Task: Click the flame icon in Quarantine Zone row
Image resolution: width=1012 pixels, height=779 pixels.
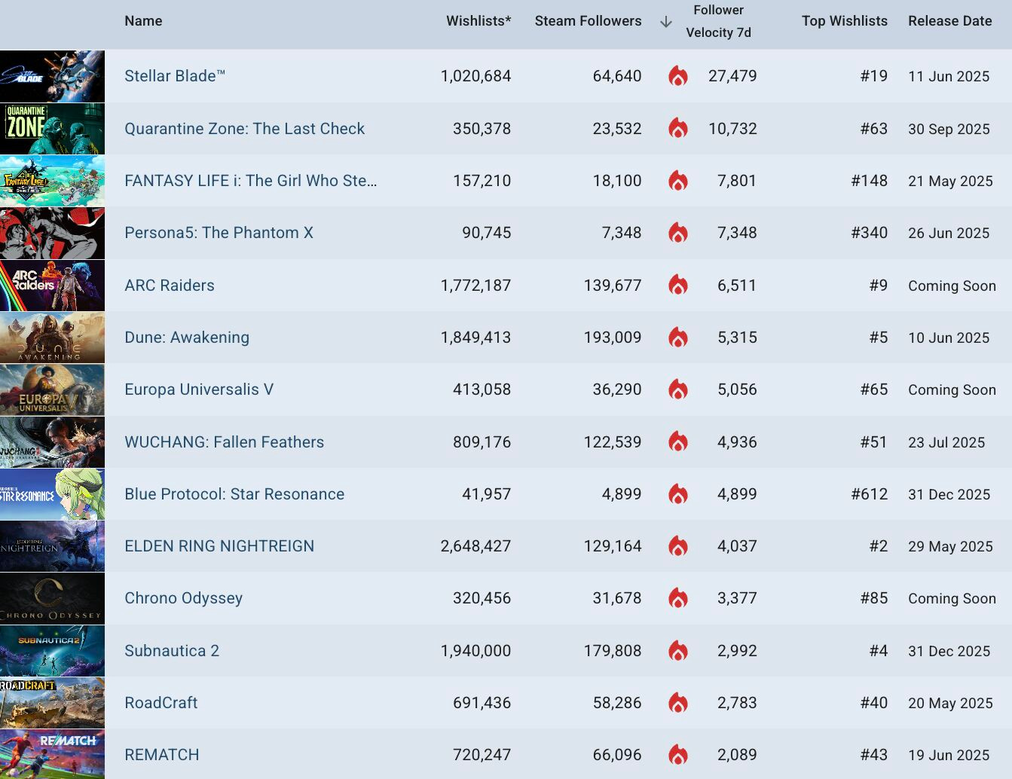Action: pyautogui.click(x=678, y=128)
